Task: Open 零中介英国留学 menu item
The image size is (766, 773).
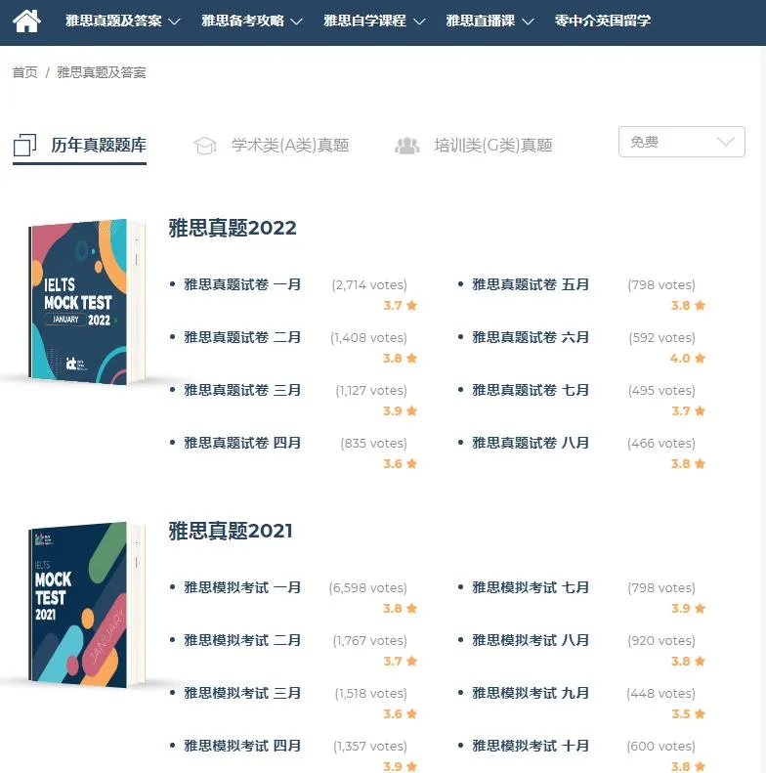Action: [603, 21]
